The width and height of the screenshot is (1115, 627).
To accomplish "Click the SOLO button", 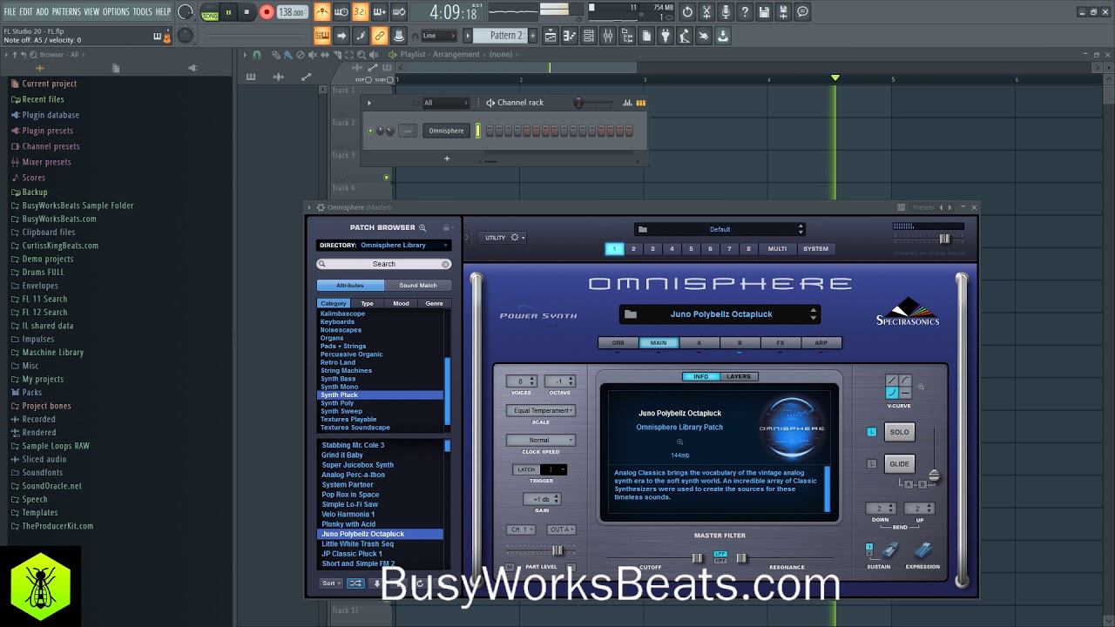I will (899, 432).
